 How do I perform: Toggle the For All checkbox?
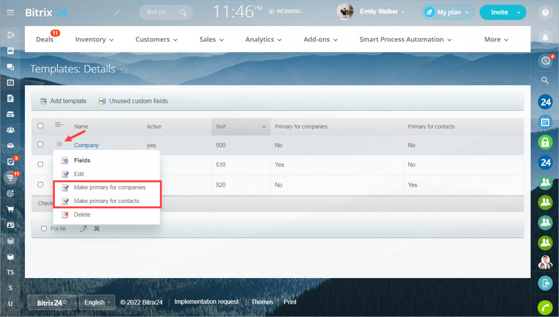[x=44, y=228]
